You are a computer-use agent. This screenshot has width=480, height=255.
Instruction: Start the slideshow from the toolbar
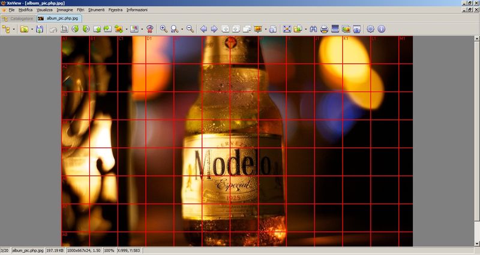pyautogui.click(x=258, y=29)
